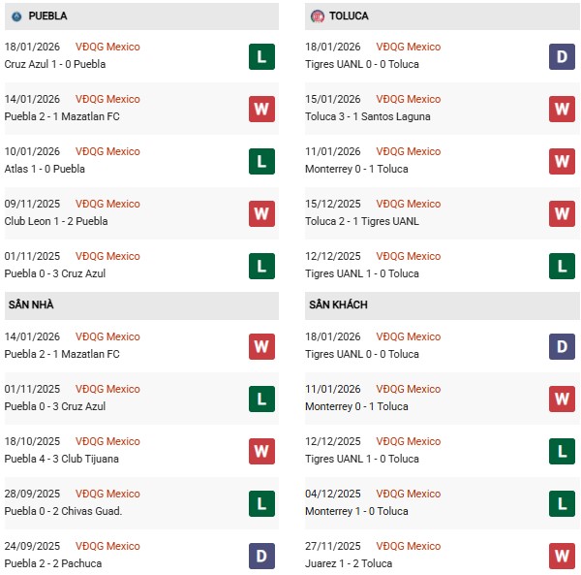Viewport: 581px width, 575px height.
Task: Click the L badge for Cruz Azul 1-0 Puebla
Action: pos(261,55)
